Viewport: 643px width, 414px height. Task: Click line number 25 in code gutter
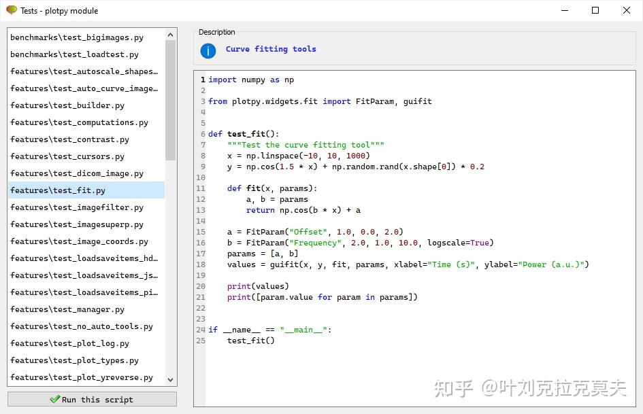[201, 341]
